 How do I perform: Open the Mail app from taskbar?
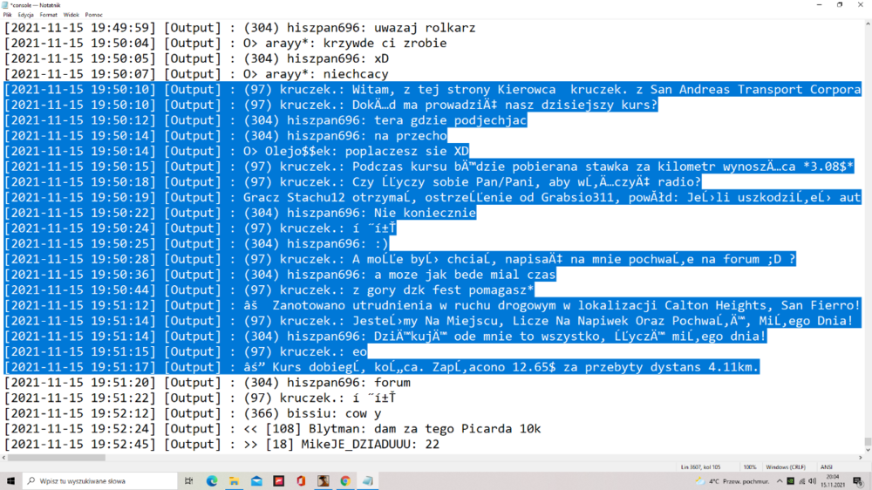point(256,481)
